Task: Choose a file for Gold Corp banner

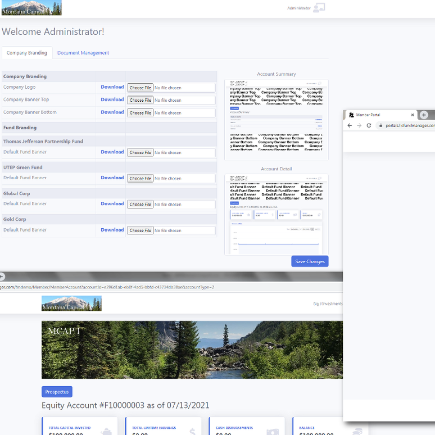Action: (x=140, y=230)
